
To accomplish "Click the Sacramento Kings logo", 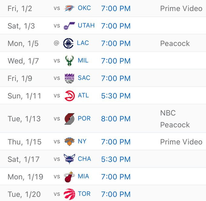I will (69, 78).
